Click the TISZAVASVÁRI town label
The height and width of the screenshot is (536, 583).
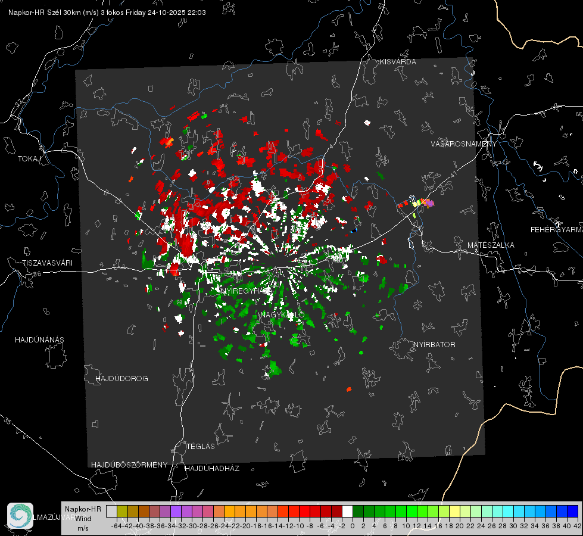(x=47, y=263)
